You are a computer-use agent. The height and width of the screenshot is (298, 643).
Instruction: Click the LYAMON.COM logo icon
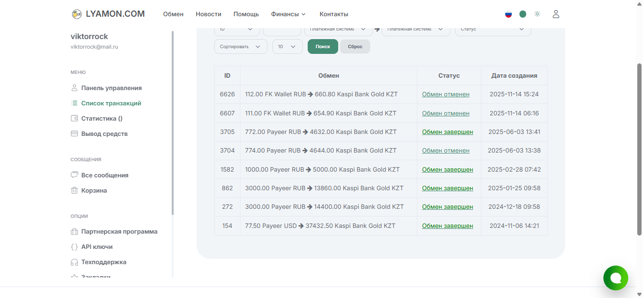coord(76,14)
